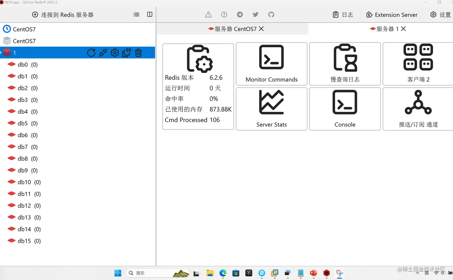Open the 客户端 2 clients card
Screen dimensions: 453x280
pos(419,64)
